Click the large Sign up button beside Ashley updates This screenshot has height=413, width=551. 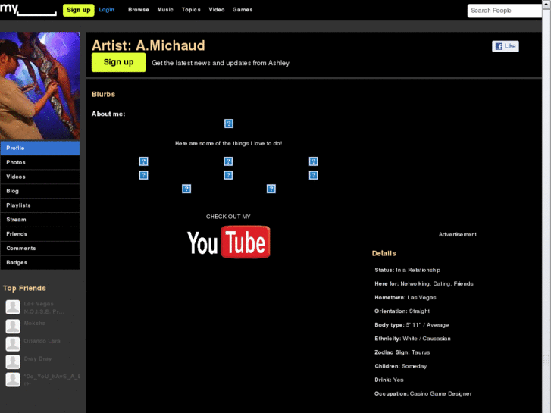point(118,62)
